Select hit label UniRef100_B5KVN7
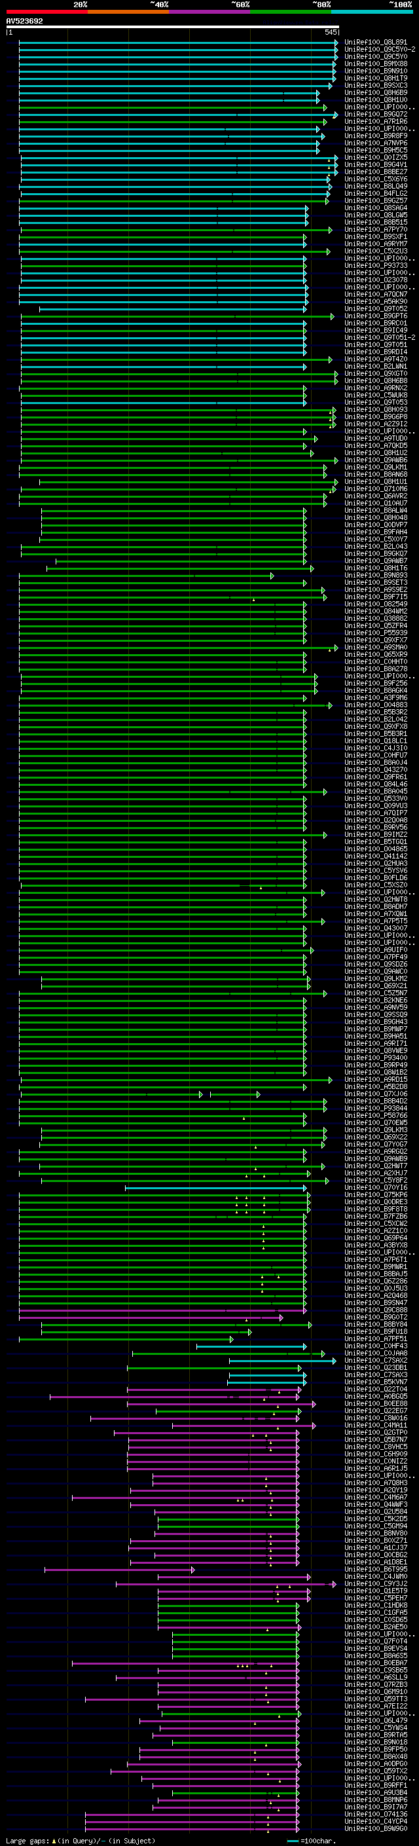 point(375,1382)
